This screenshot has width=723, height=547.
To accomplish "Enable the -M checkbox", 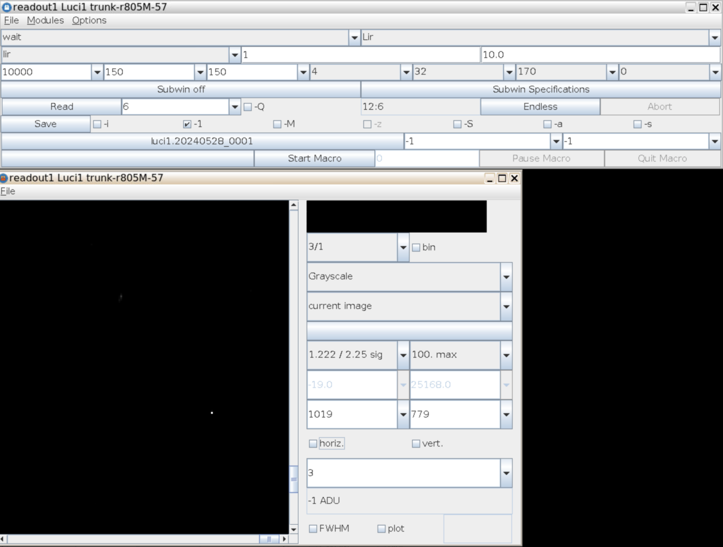I will pyautogui.click(x=277, y=124).
